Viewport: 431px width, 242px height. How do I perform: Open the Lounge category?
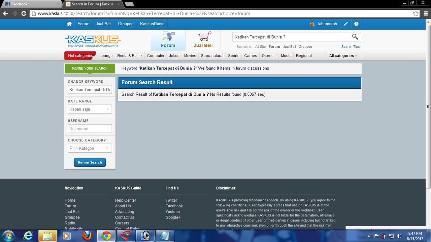[x=106, y=56]
